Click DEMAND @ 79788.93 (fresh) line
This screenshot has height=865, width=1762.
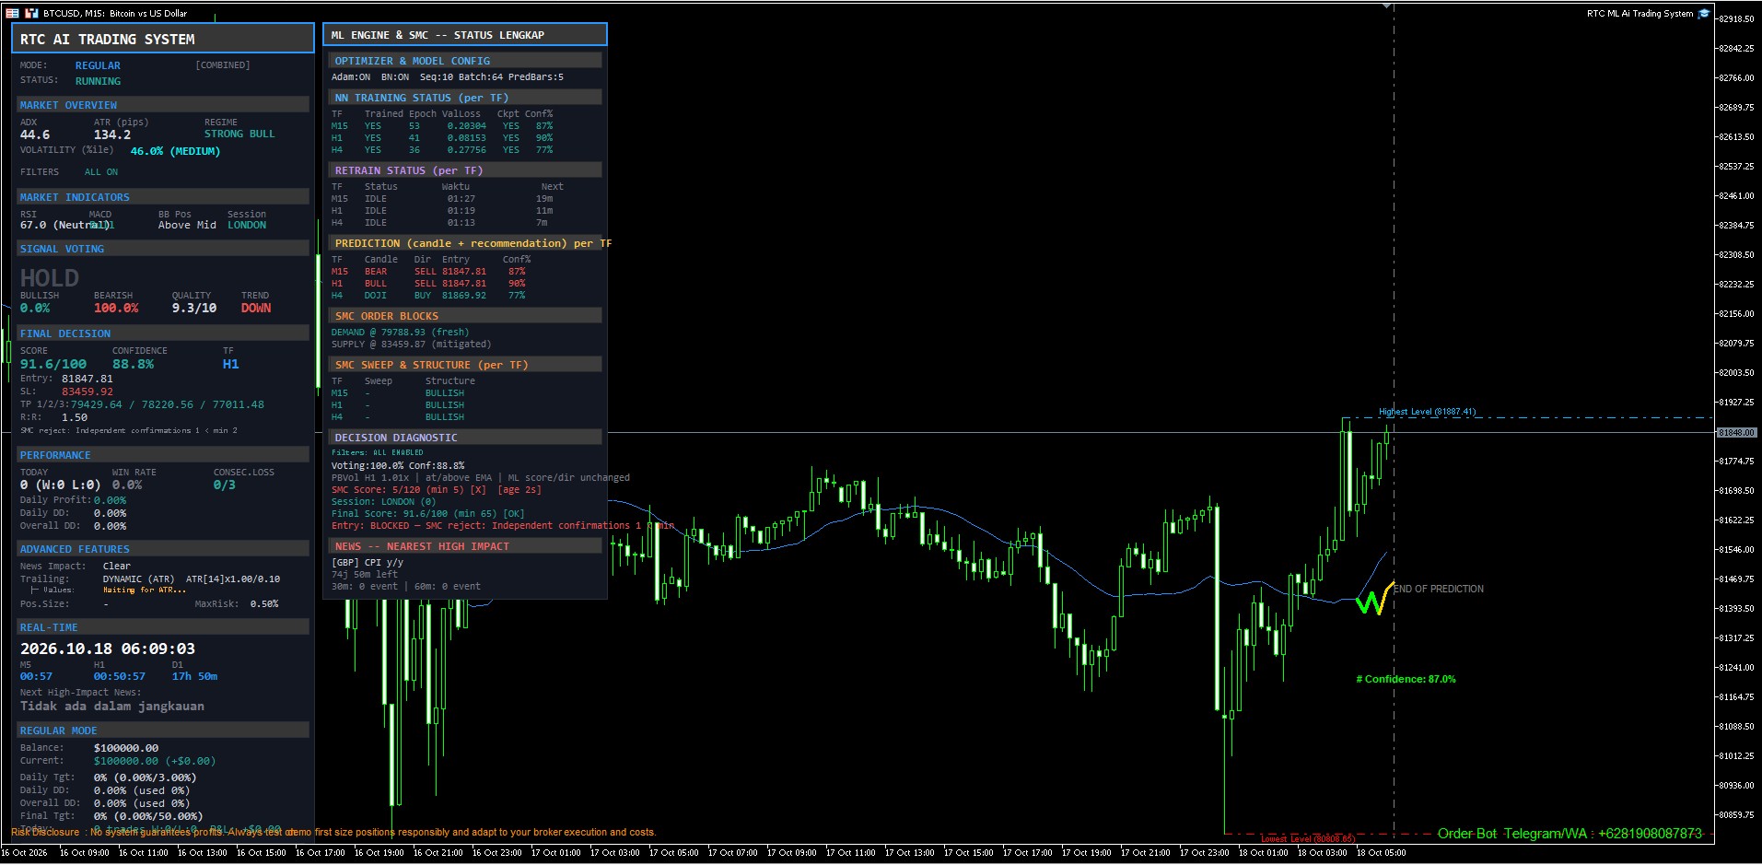coord(400,333)
